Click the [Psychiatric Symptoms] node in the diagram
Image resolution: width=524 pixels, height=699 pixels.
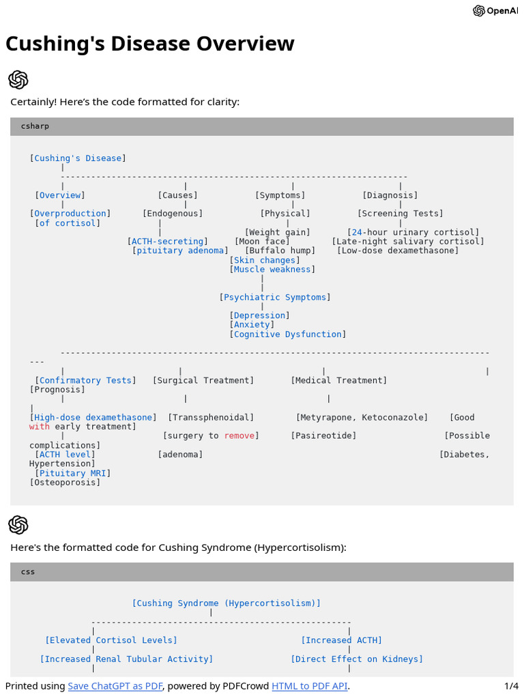coord(275,298)
